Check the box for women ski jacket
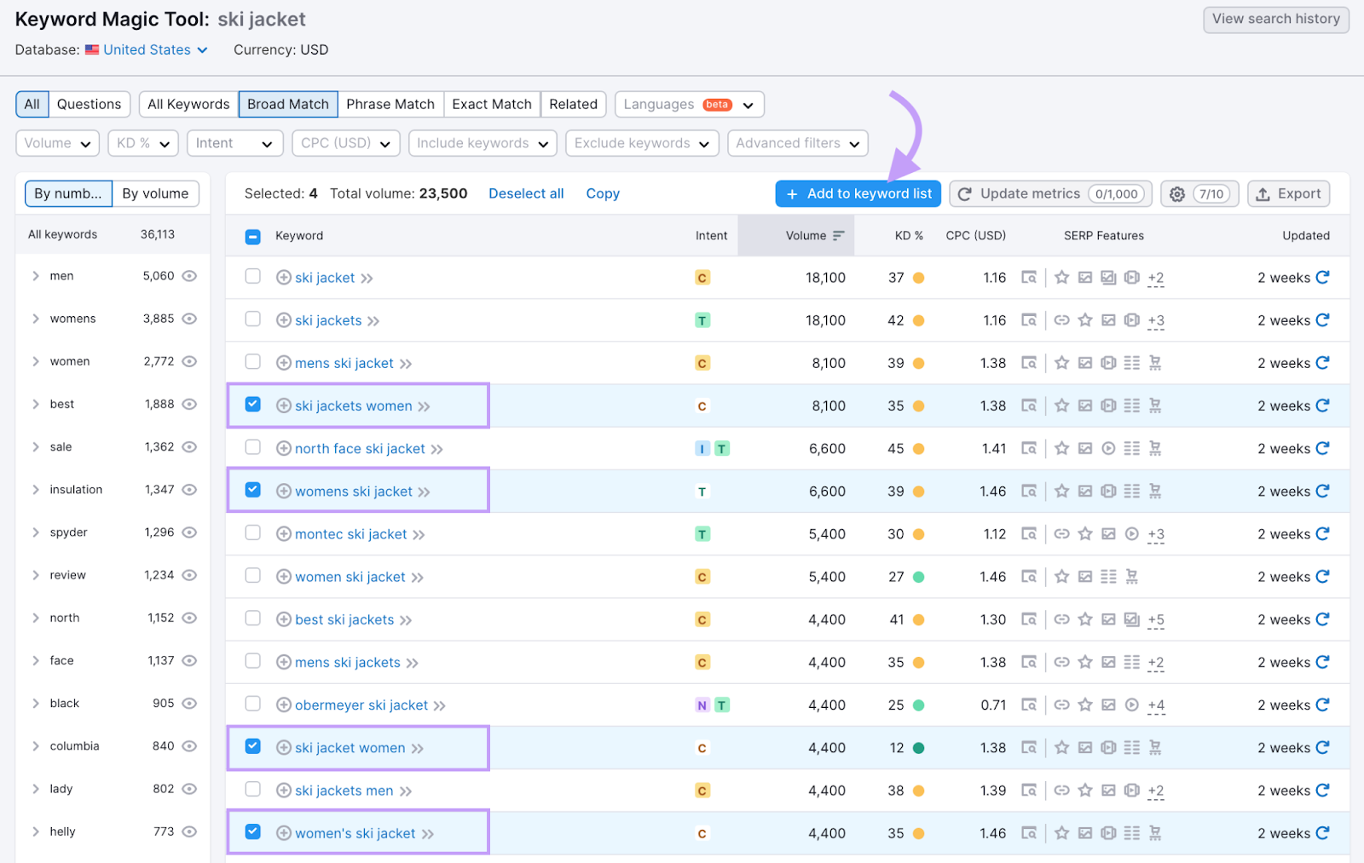Image resolution: width=1364 pixels, height=863 pixels. [253, 576]
